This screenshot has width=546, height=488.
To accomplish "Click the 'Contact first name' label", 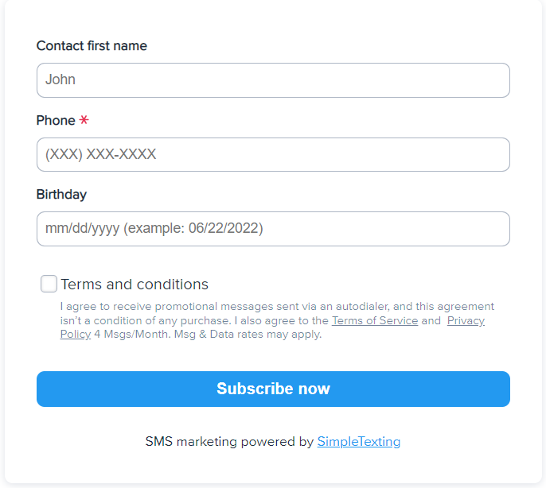I will pos(92,46).
